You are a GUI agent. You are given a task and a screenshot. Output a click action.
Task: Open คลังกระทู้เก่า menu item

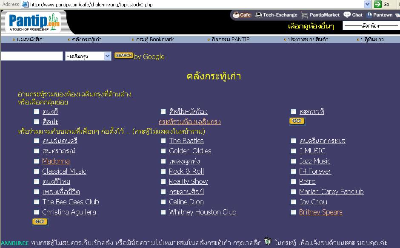87,39
